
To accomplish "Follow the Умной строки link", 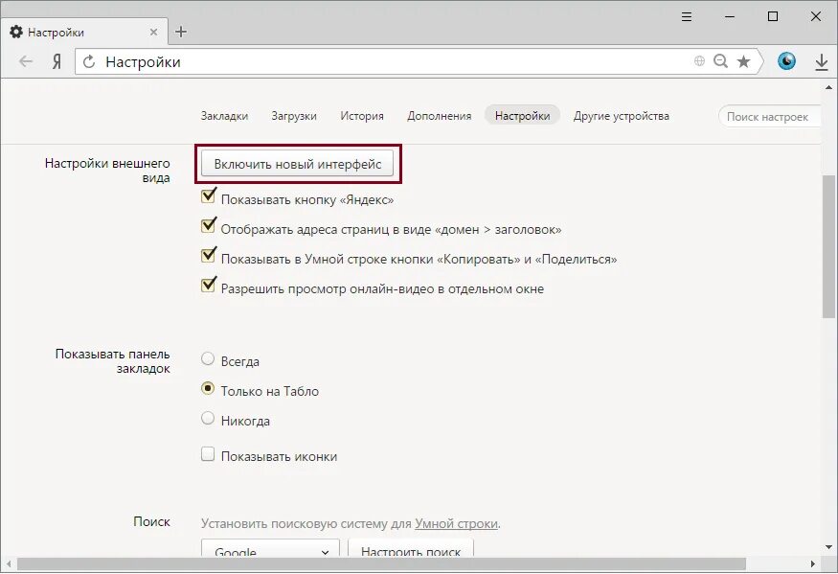I will pyautogui.click(x=456, y=524).
